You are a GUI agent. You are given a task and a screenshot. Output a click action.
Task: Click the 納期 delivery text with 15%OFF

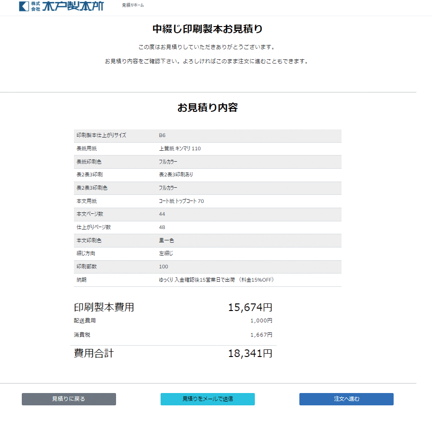pos(216,280)
